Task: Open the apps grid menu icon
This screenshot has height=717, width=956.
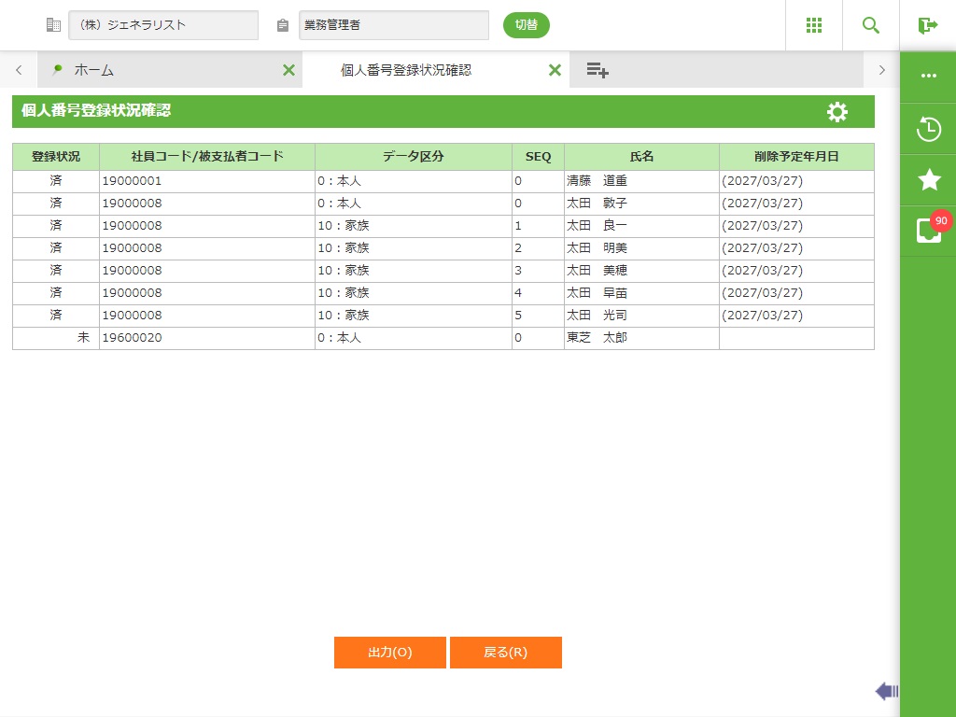Action: [814, 25]
